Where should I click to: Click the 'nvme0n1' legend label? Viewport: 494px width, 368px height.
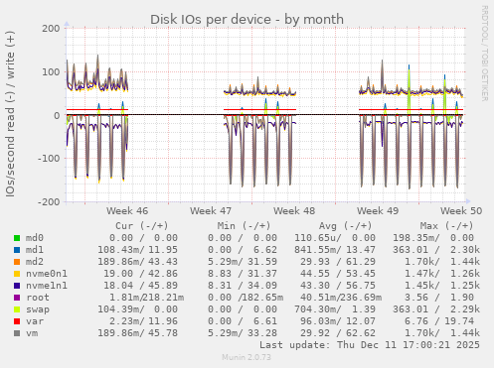[x=47, y=274]
